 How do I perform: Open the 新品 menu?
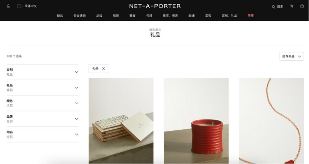point(60,16)
